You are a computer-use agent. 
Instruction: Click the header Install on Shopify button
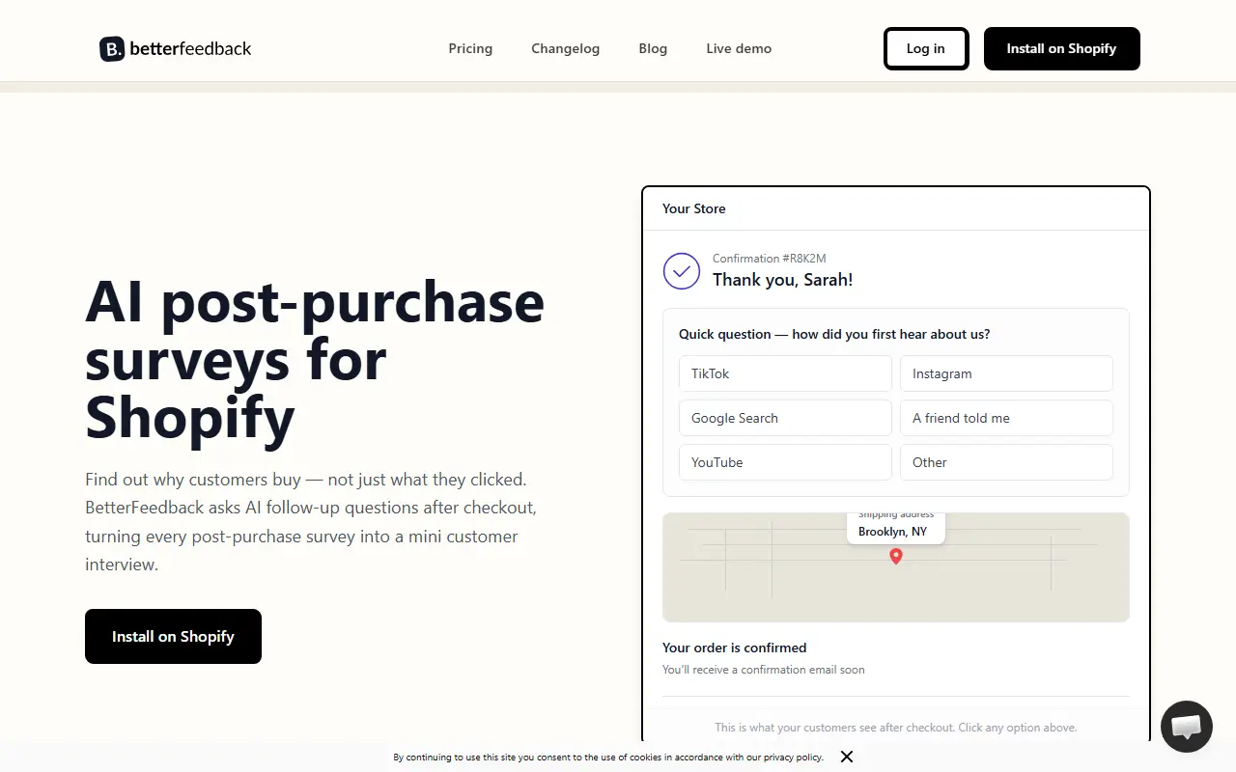click(1062, 48)
